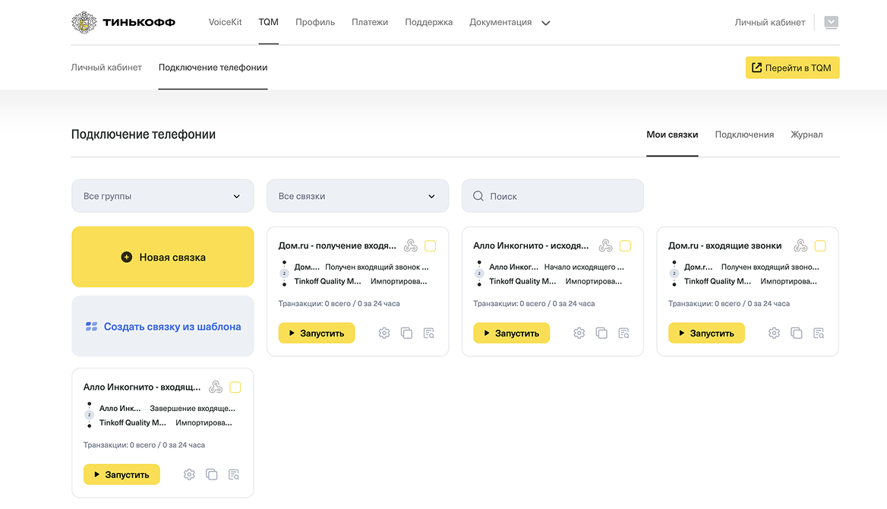Open settings for Дом.ru входящие звонки link
The width and height of the screenshot is (887, 509).
tap(774, 333)
